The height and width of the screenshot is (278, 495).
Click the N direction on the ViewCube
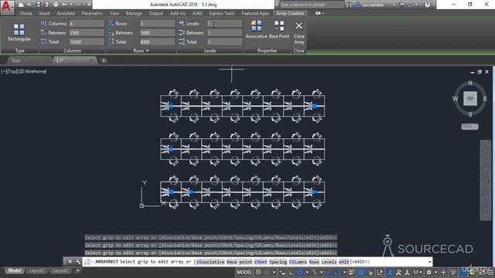click(470, 83)
